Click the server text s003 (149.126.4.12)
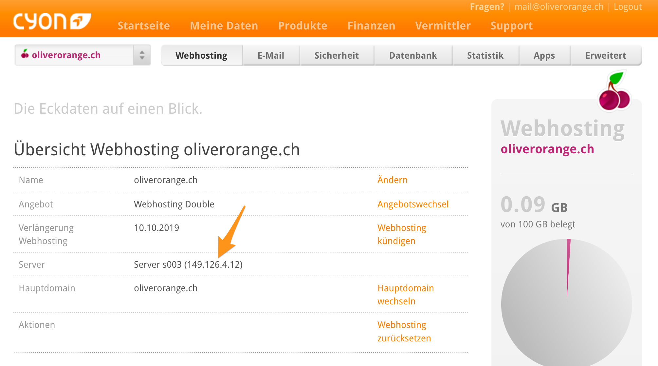This screenshot has height=366, width=658. point(188,264)
